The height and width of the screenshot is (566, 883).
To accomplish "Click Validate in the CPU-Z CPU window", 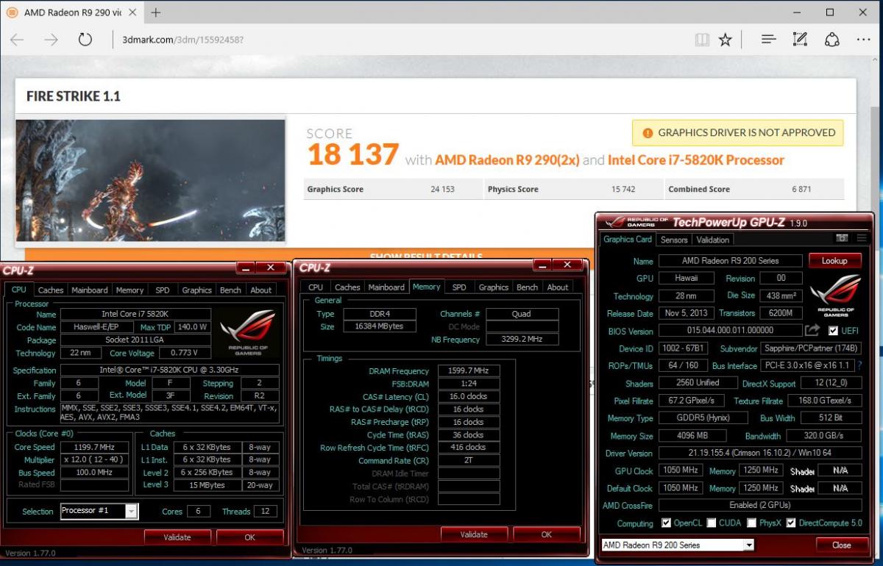I will (x=177, y=537).
